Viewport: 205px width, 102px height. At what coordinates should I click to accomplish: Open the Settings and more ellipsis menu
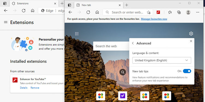198,12
